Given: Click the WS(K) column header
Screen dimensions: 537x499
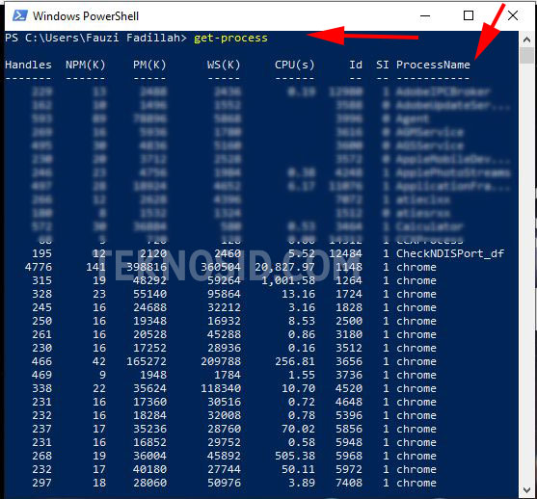Looking at the screenshot, I should tap(224, 65).
